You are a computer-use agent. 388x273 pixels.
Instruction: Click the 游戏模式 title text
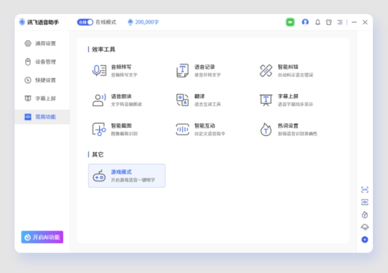pyautogui.click(x=122, y=172)
